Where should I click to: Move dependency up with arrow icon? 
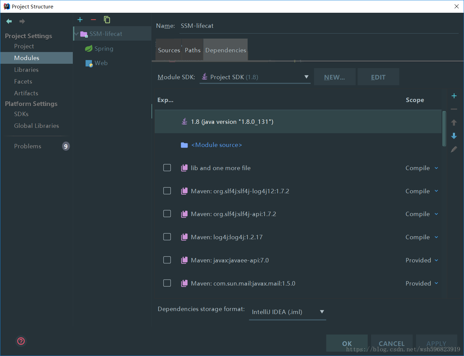tap(454, 122)
